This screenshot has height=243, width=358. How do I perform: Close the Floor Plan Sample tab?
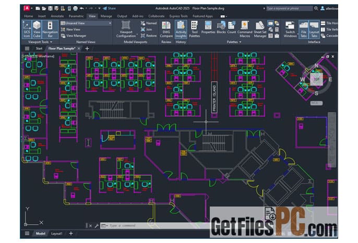click(x=79, y=48)
